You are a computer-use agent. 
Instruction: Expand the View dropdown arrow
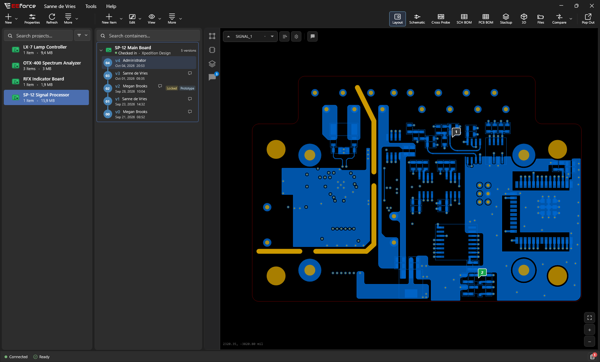(x=160, y=19)
